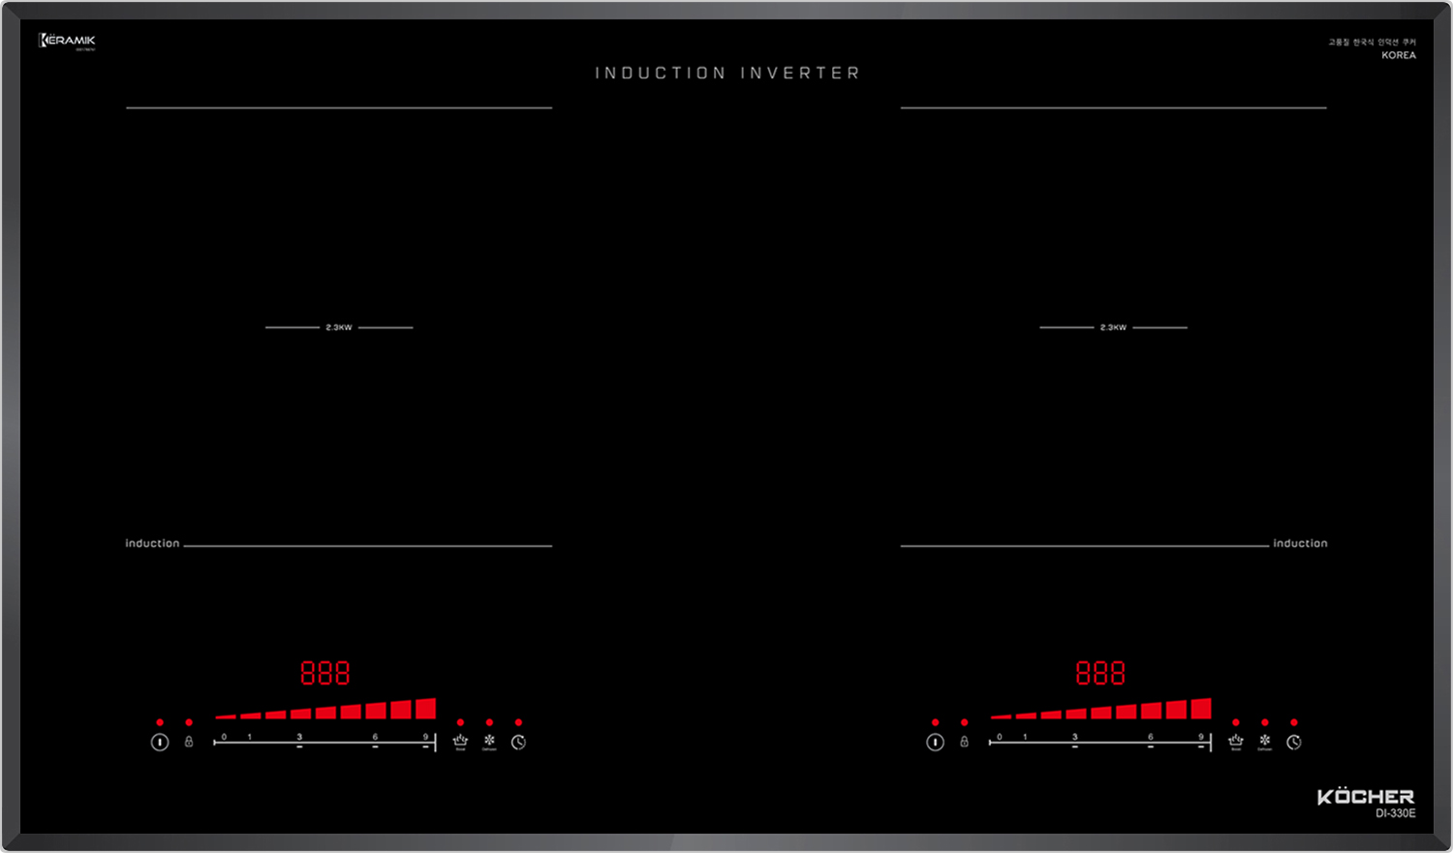Tap the right zone Defrost snowflake icon
Screen dimensions: 1453x853
(x=1264, y=741)
